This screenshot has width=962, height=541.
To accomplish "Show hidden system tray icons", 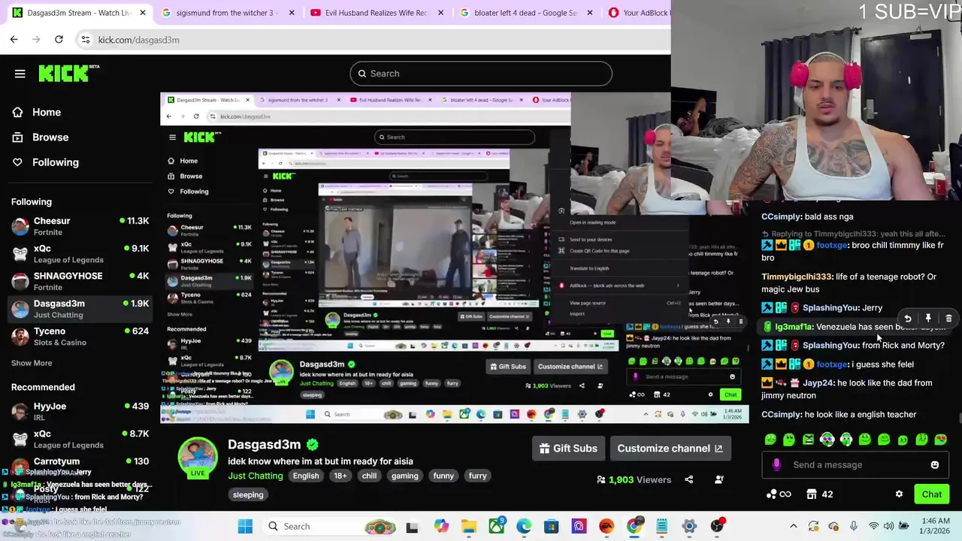I will pos(793,526).
